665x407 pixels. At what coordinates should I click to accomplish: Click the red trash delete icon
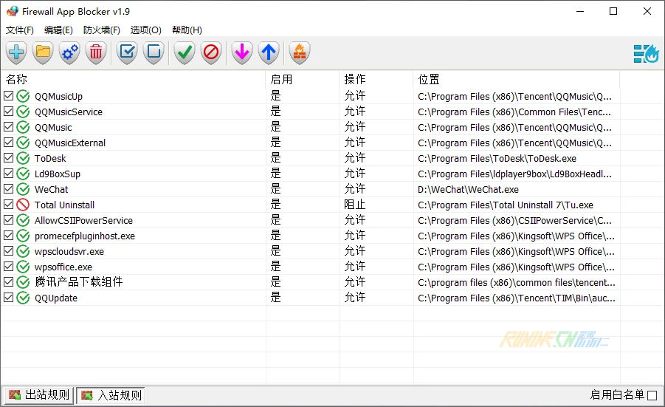pyautogui.click(x=96, y=52)
